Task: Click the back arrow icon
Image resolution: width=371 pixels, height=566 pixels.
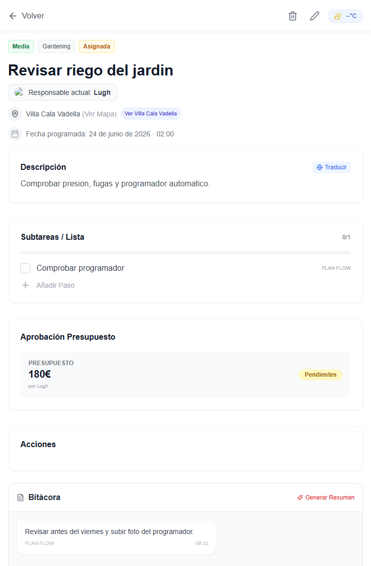Action: pos(13,16)
